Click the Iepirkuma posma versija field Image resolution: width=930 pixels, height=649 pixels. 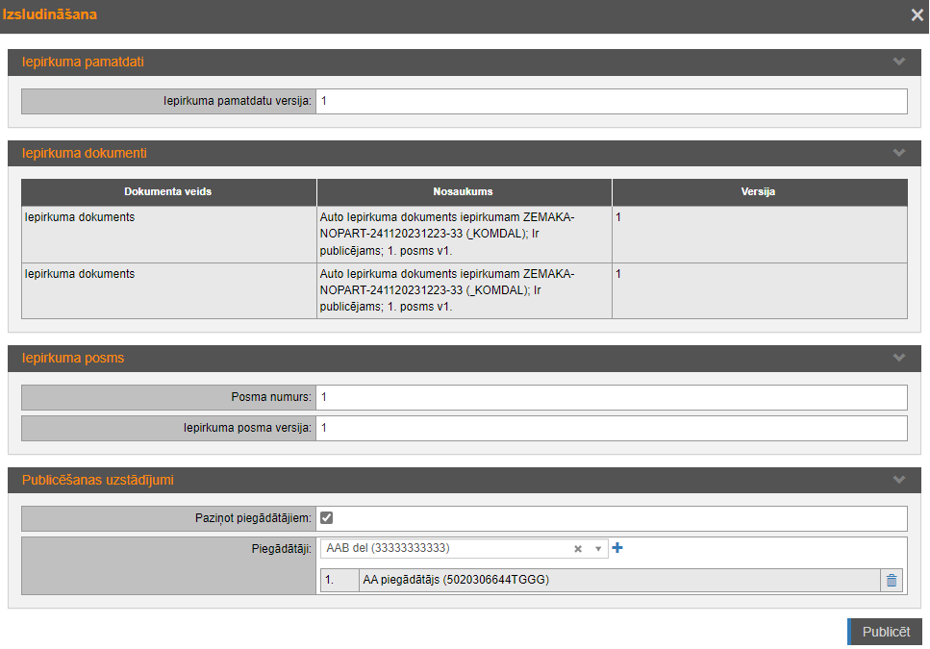(x=611, y=428)
